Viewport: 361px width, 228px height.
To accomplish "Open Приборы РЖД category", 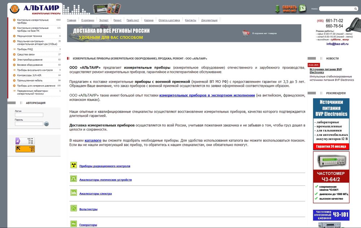I will click(x=25, y=49).
